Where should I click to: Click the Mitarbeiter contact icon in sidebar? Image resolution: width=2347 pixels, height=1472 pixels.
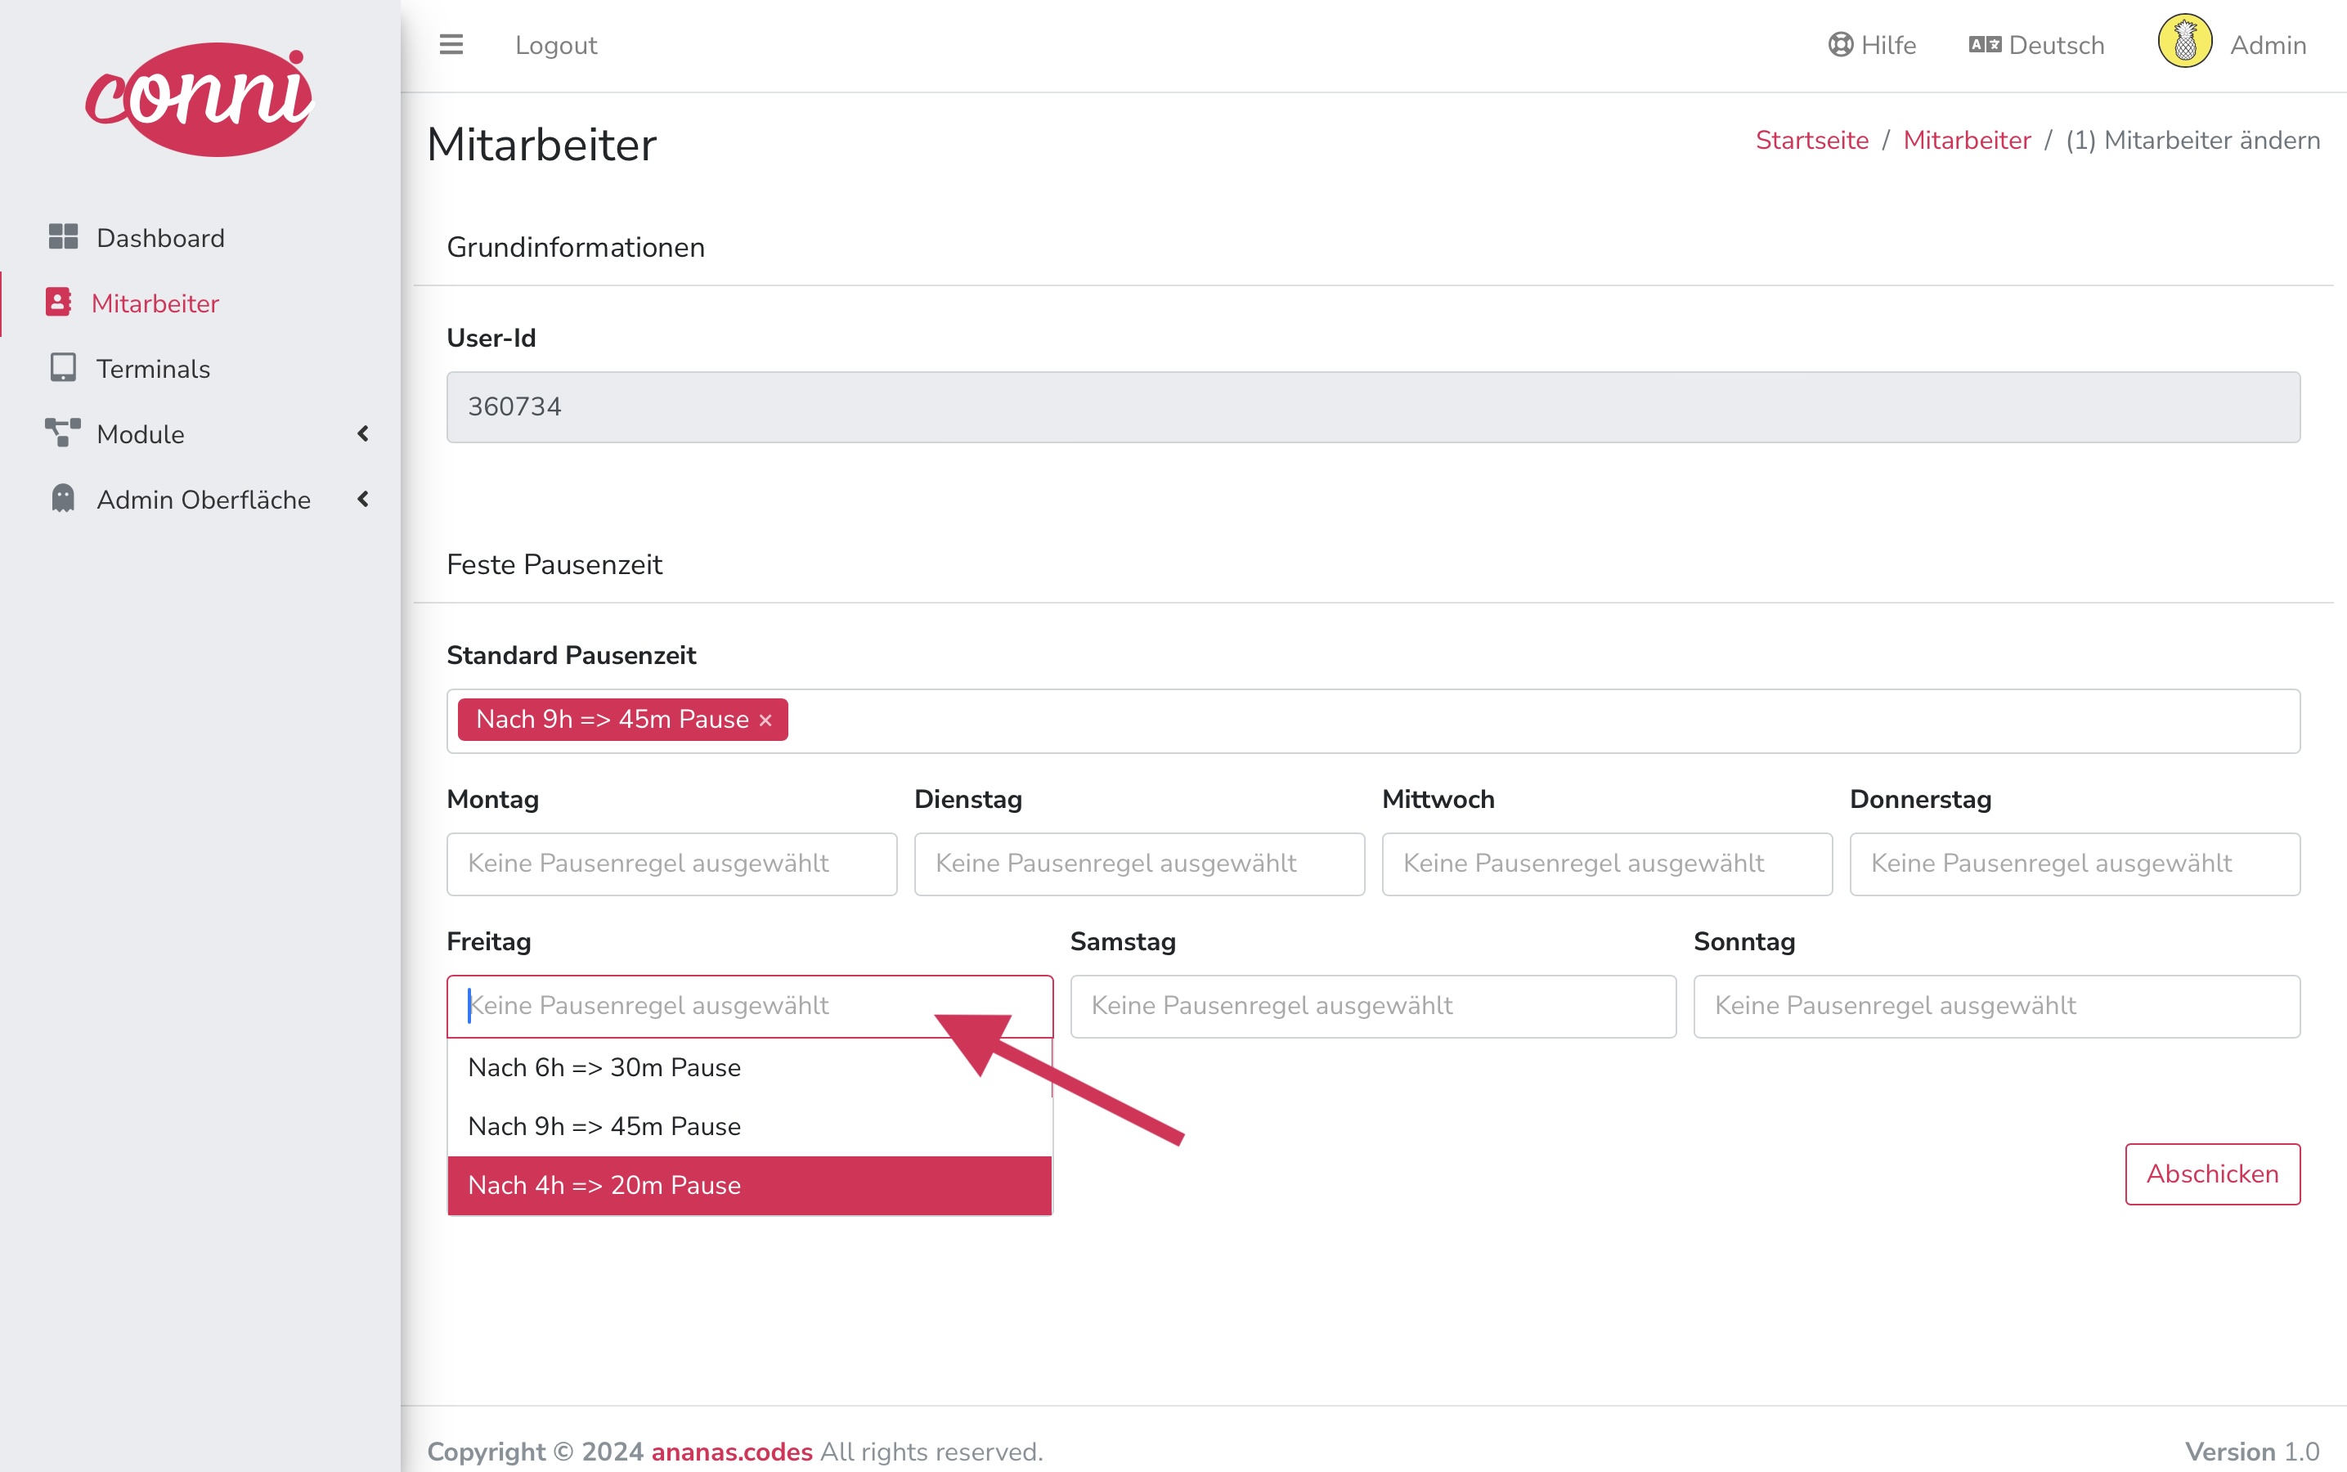click(x=58, y=303)
